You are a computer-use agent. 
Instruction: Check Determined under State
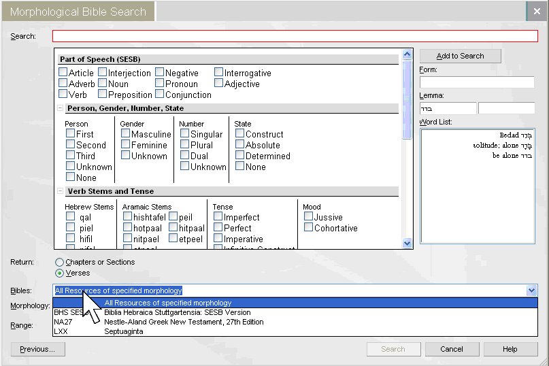[240, 155]
